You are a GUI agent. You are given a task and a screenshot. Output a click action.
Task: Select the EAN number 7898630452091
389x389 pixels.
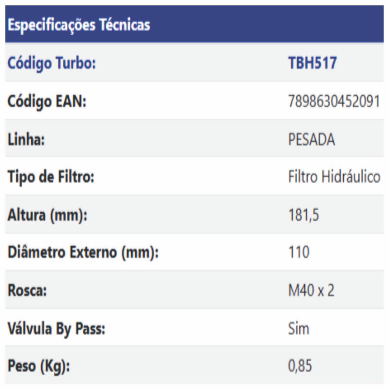click(x=334, y=102)
